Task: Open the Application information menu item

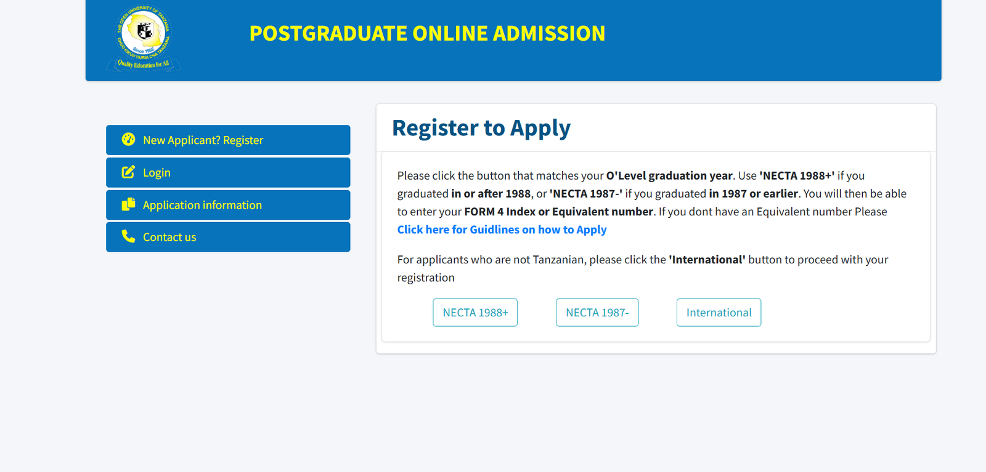Action: click(202, 205)
